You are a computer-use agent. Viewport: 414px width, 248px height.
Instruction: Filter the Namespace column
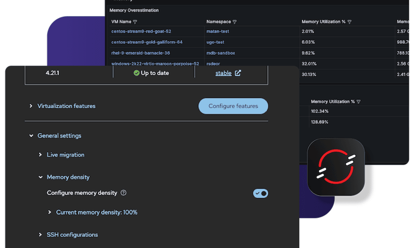click(235, 22)
